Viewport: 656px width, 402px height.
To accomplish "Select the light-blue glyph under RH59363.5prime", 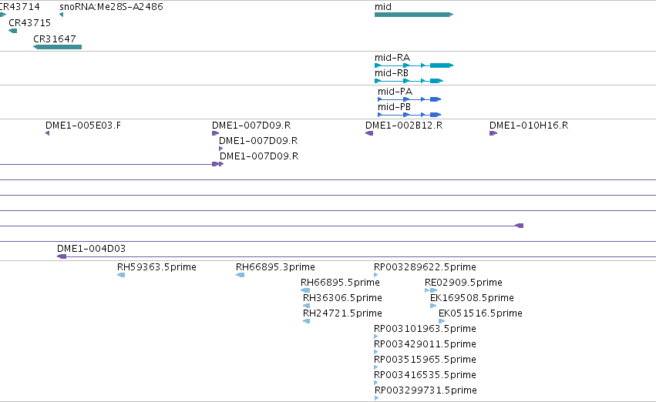I will [121, 275].
